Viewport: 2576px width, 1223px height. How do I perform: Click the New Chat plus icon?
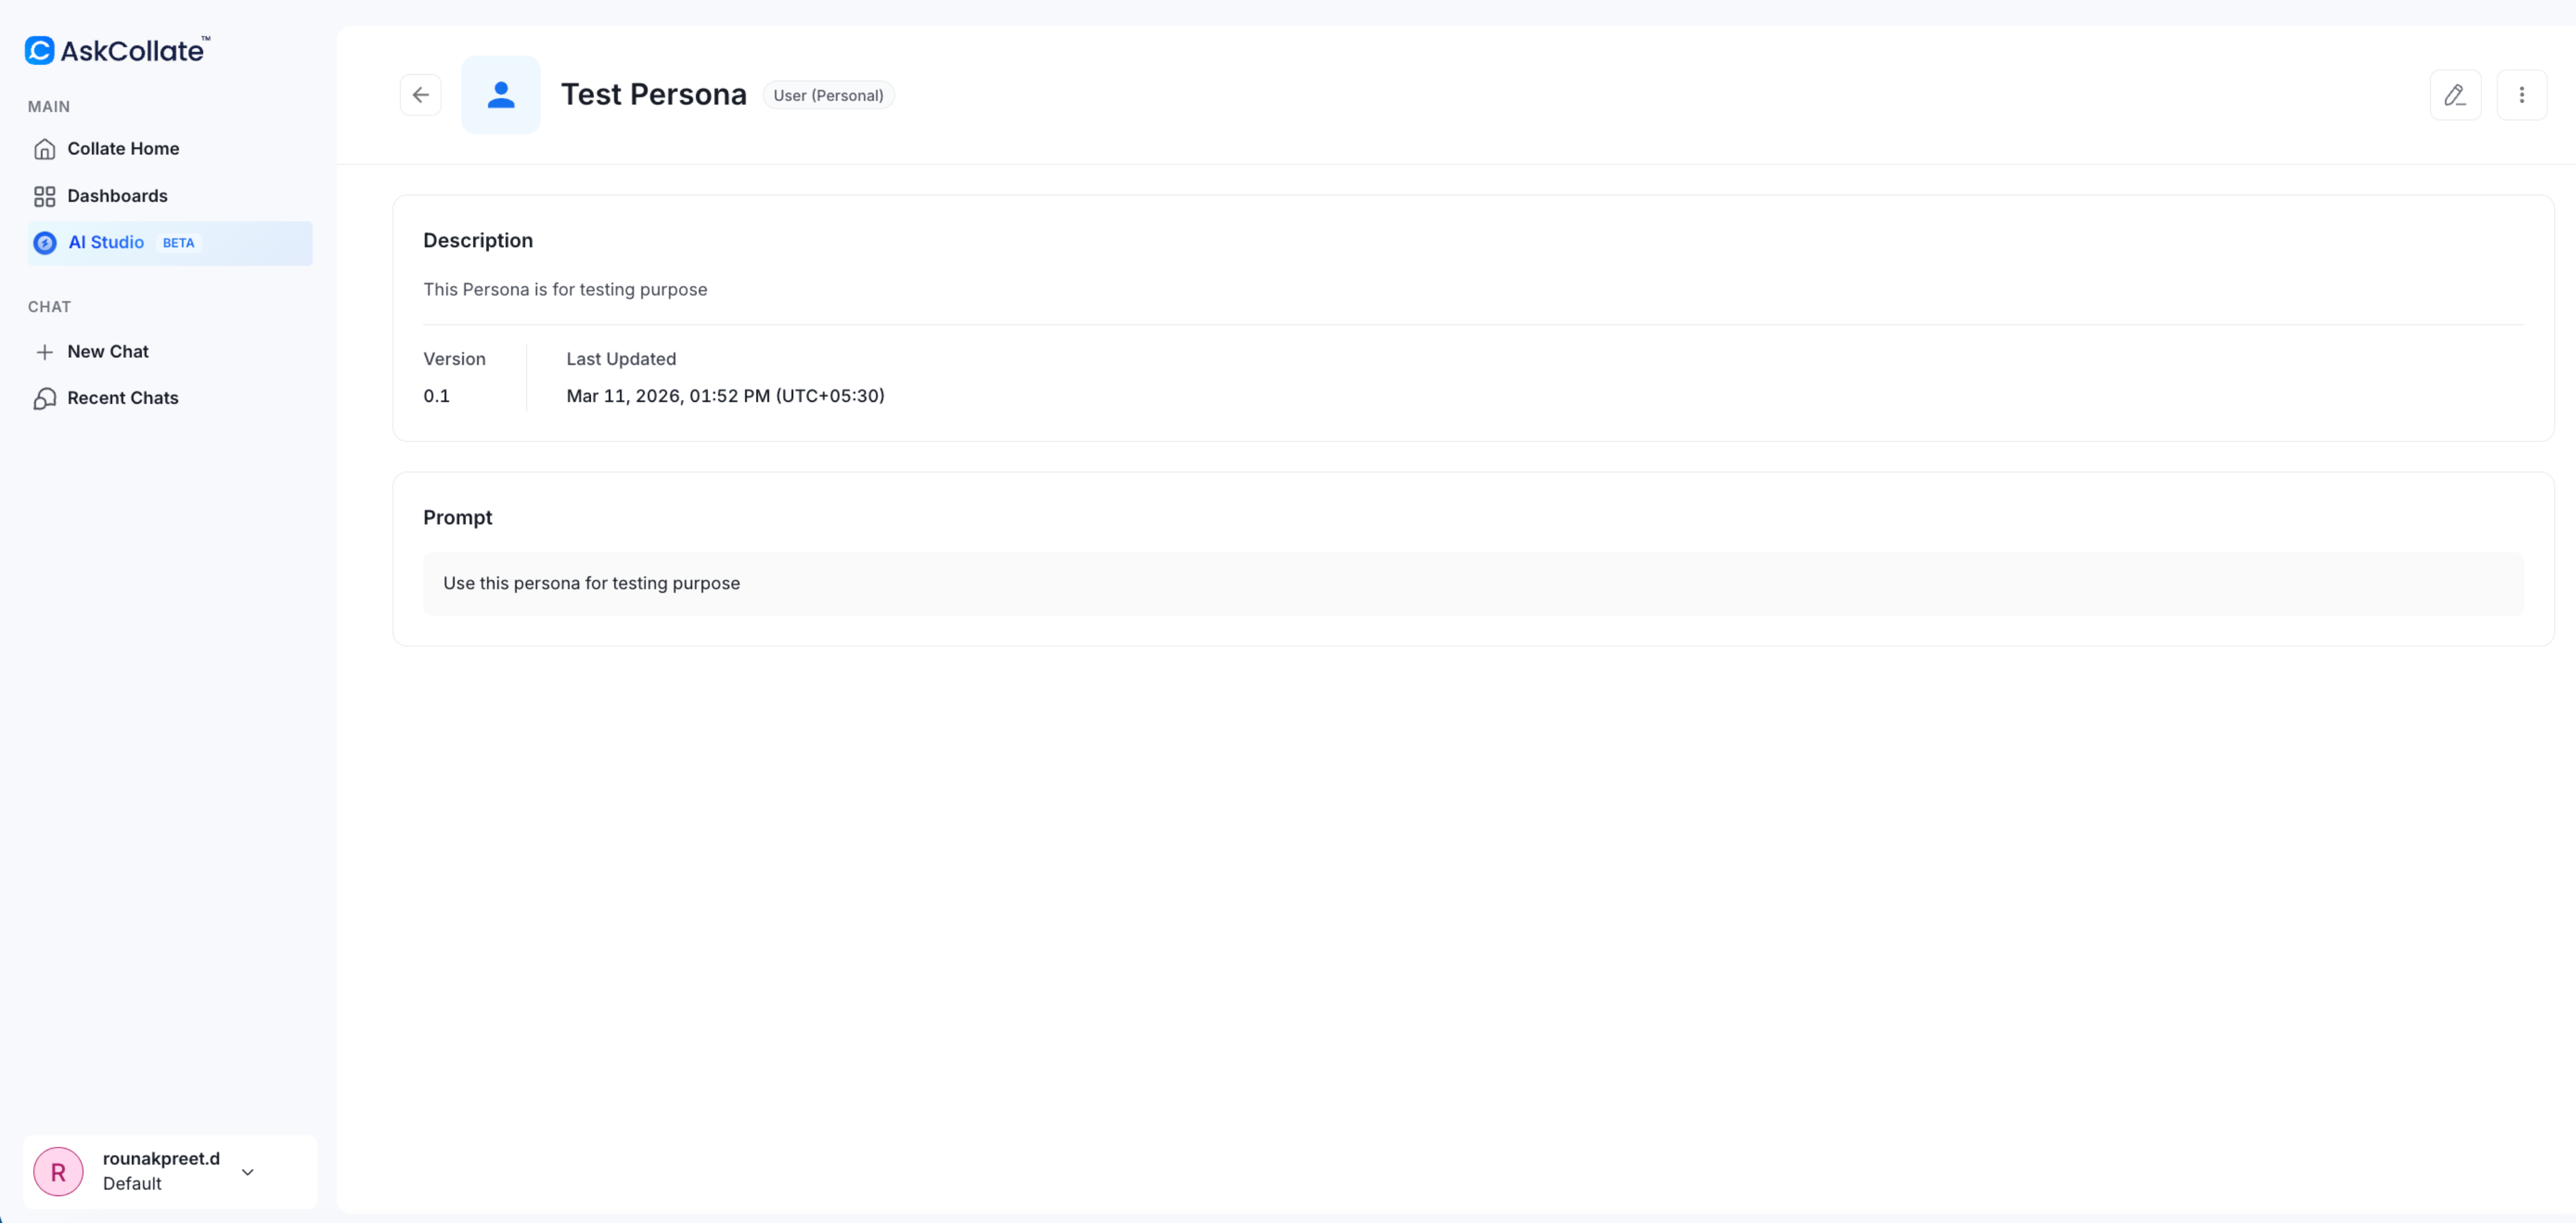point(44,352)
